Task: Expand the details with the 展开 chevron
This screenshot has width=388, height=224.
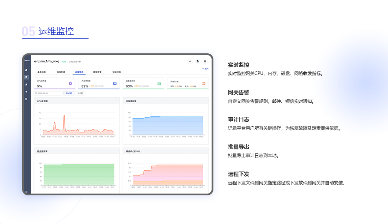Action: (x=205, y=69)
